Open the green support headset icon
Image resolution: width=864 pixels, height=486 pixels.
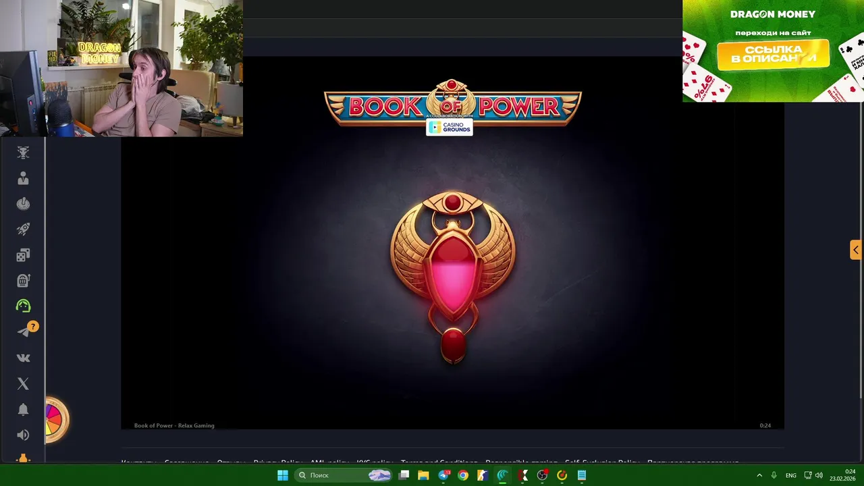point(23,306)
